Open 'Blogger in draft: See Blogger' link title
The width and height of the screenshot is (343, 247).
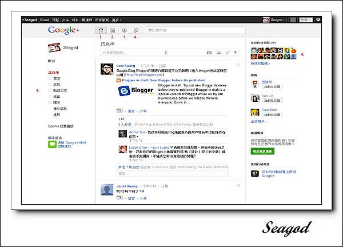coord(163,80)
